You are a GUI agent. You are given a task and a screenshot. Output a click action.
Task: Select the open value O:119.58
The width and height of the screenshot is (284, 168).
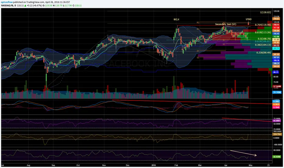coord(47,5)
